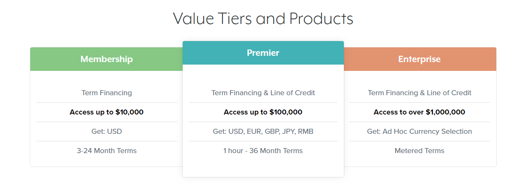The width and height of the screenshot is (524, 190).
Task: Click the word Premier in teal header
Action: pos(263,53)
